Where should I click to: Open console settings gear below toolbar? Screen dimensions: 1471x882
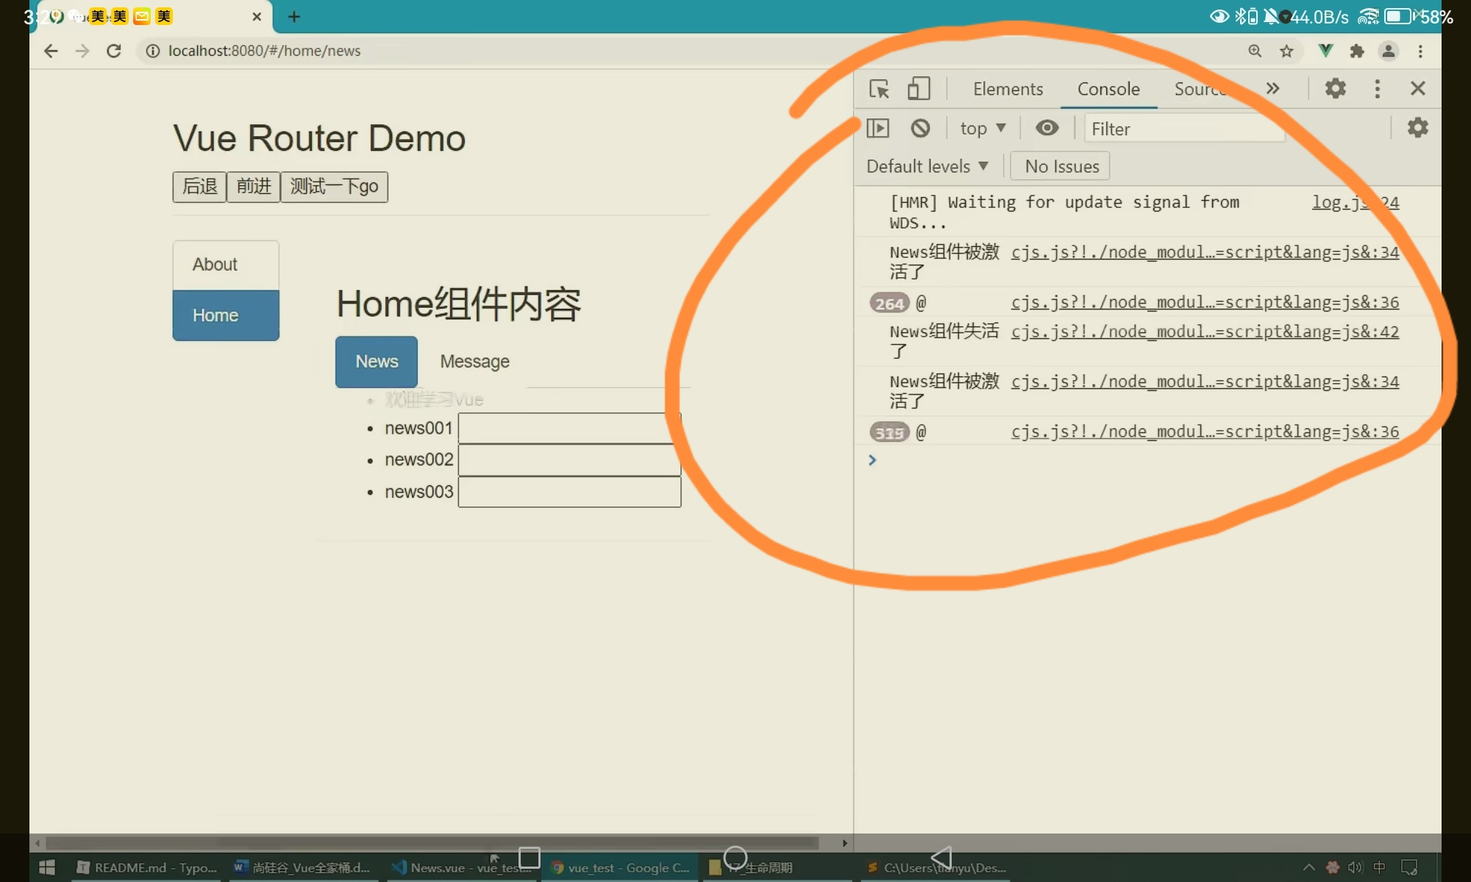[x=1417, y=128]
